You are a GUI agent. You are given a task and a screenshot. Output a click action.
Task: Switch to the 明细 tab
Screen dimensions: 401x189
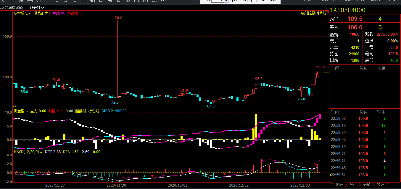339,185
